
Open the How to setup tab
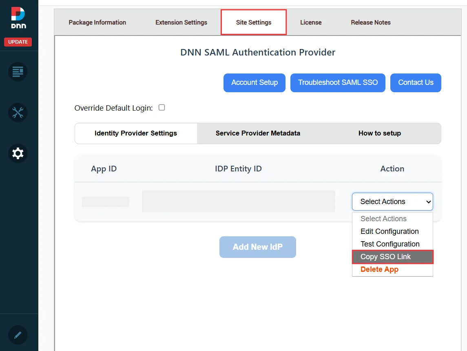[380, 133]
